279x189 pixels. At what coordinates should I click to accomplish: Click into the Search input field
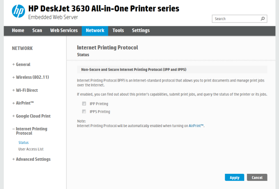236,19
